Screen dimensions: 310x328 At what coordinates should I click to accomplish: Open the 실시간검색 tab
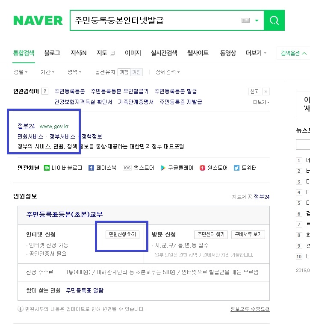pyautogui.click(x=164, y=53)
